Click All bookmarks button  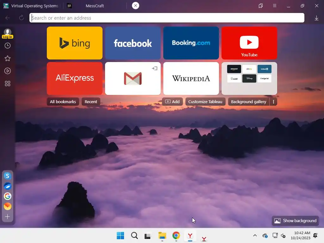pos(63,102)
